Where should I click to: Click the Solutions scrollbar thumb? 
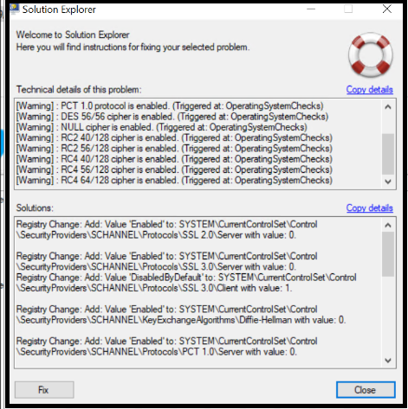(388, 254)
